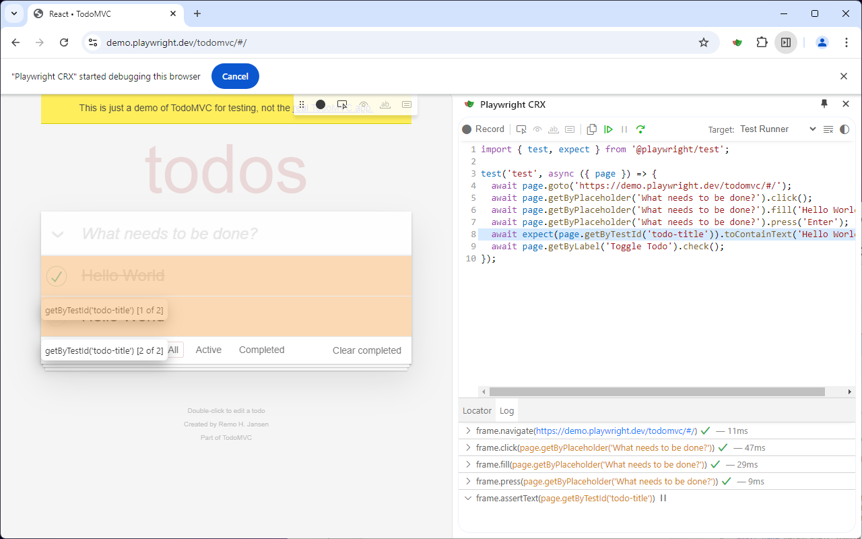Screen dimensions: 862x539
Task: Click the Clear completed link
Action: pos(366,350)
